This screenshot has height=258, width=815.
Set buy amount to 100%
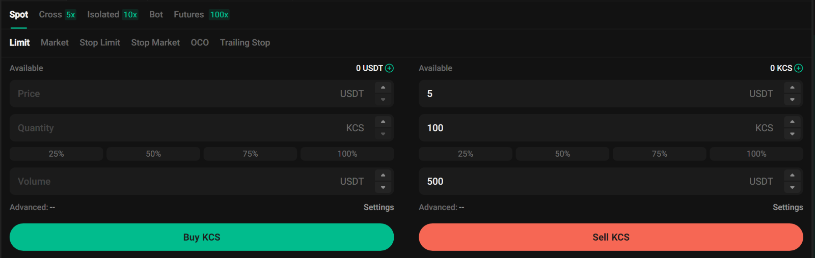pos(347,154)
